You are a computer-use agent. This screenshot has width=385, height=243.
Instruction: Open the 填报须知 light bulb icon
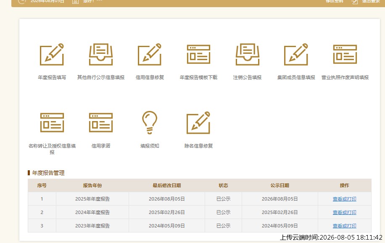pos(150,123)
